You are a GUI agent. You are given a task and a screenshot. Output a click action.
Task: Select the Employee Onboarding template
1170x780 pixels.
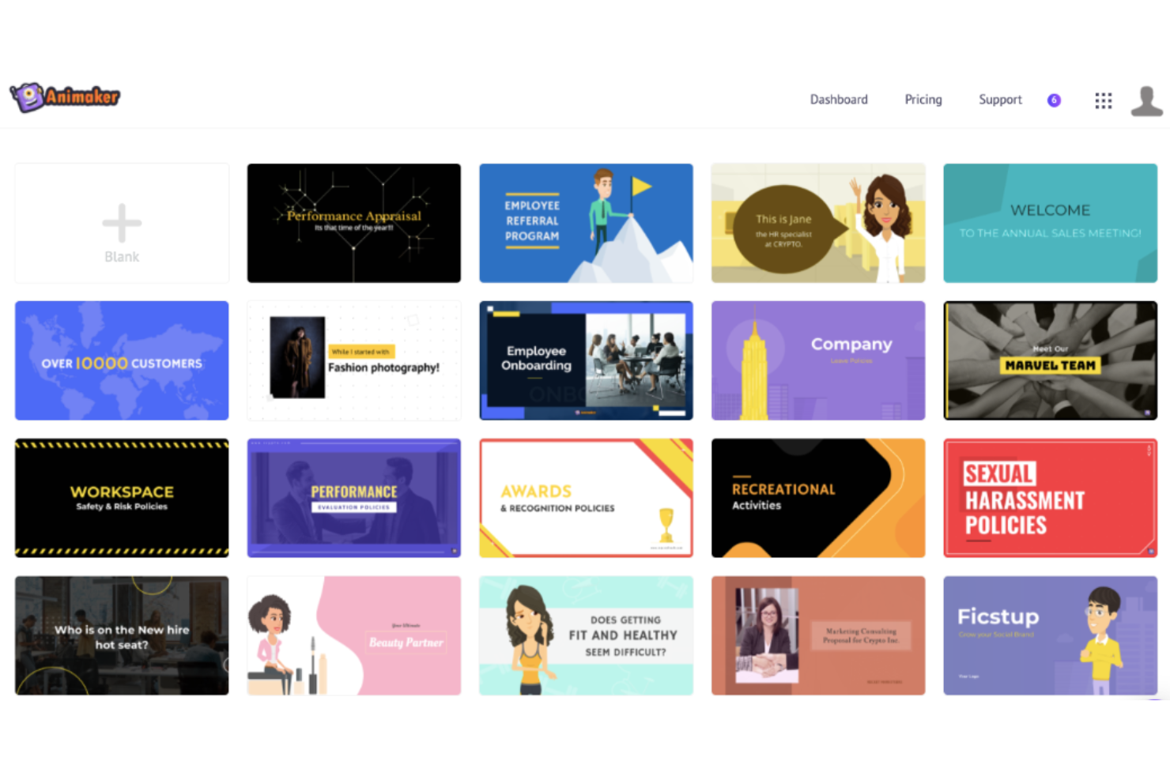click(x=586, y=360)
